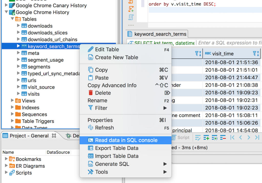
Task: Choose Delete from the context menu
Action: point(125,93)
